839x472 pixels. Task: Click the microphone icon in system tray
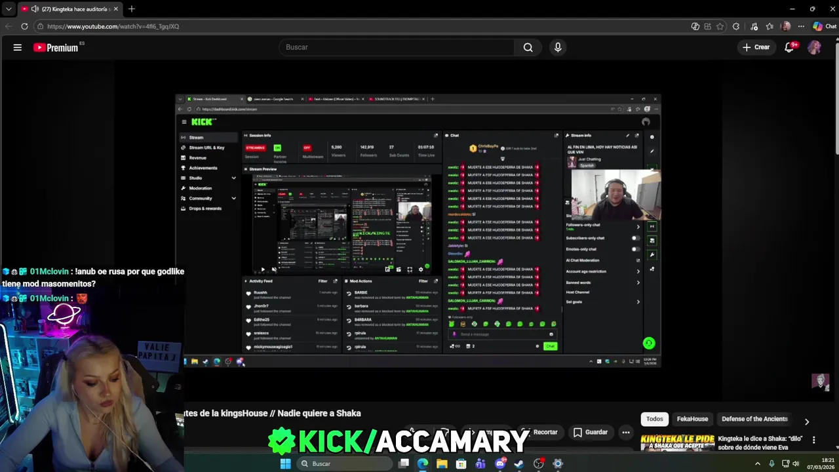(x=771, y=463)
